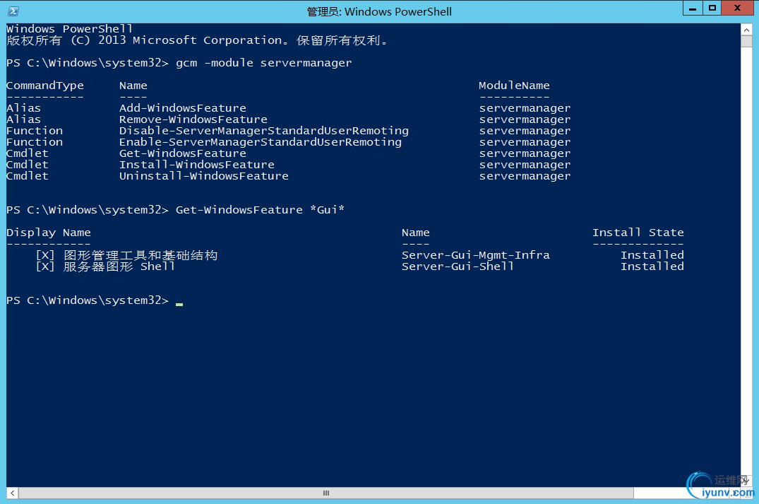759x504 pixels.
Task: Click the Uninstall-WindowsFeature cmdlet name
Action: 203,176
